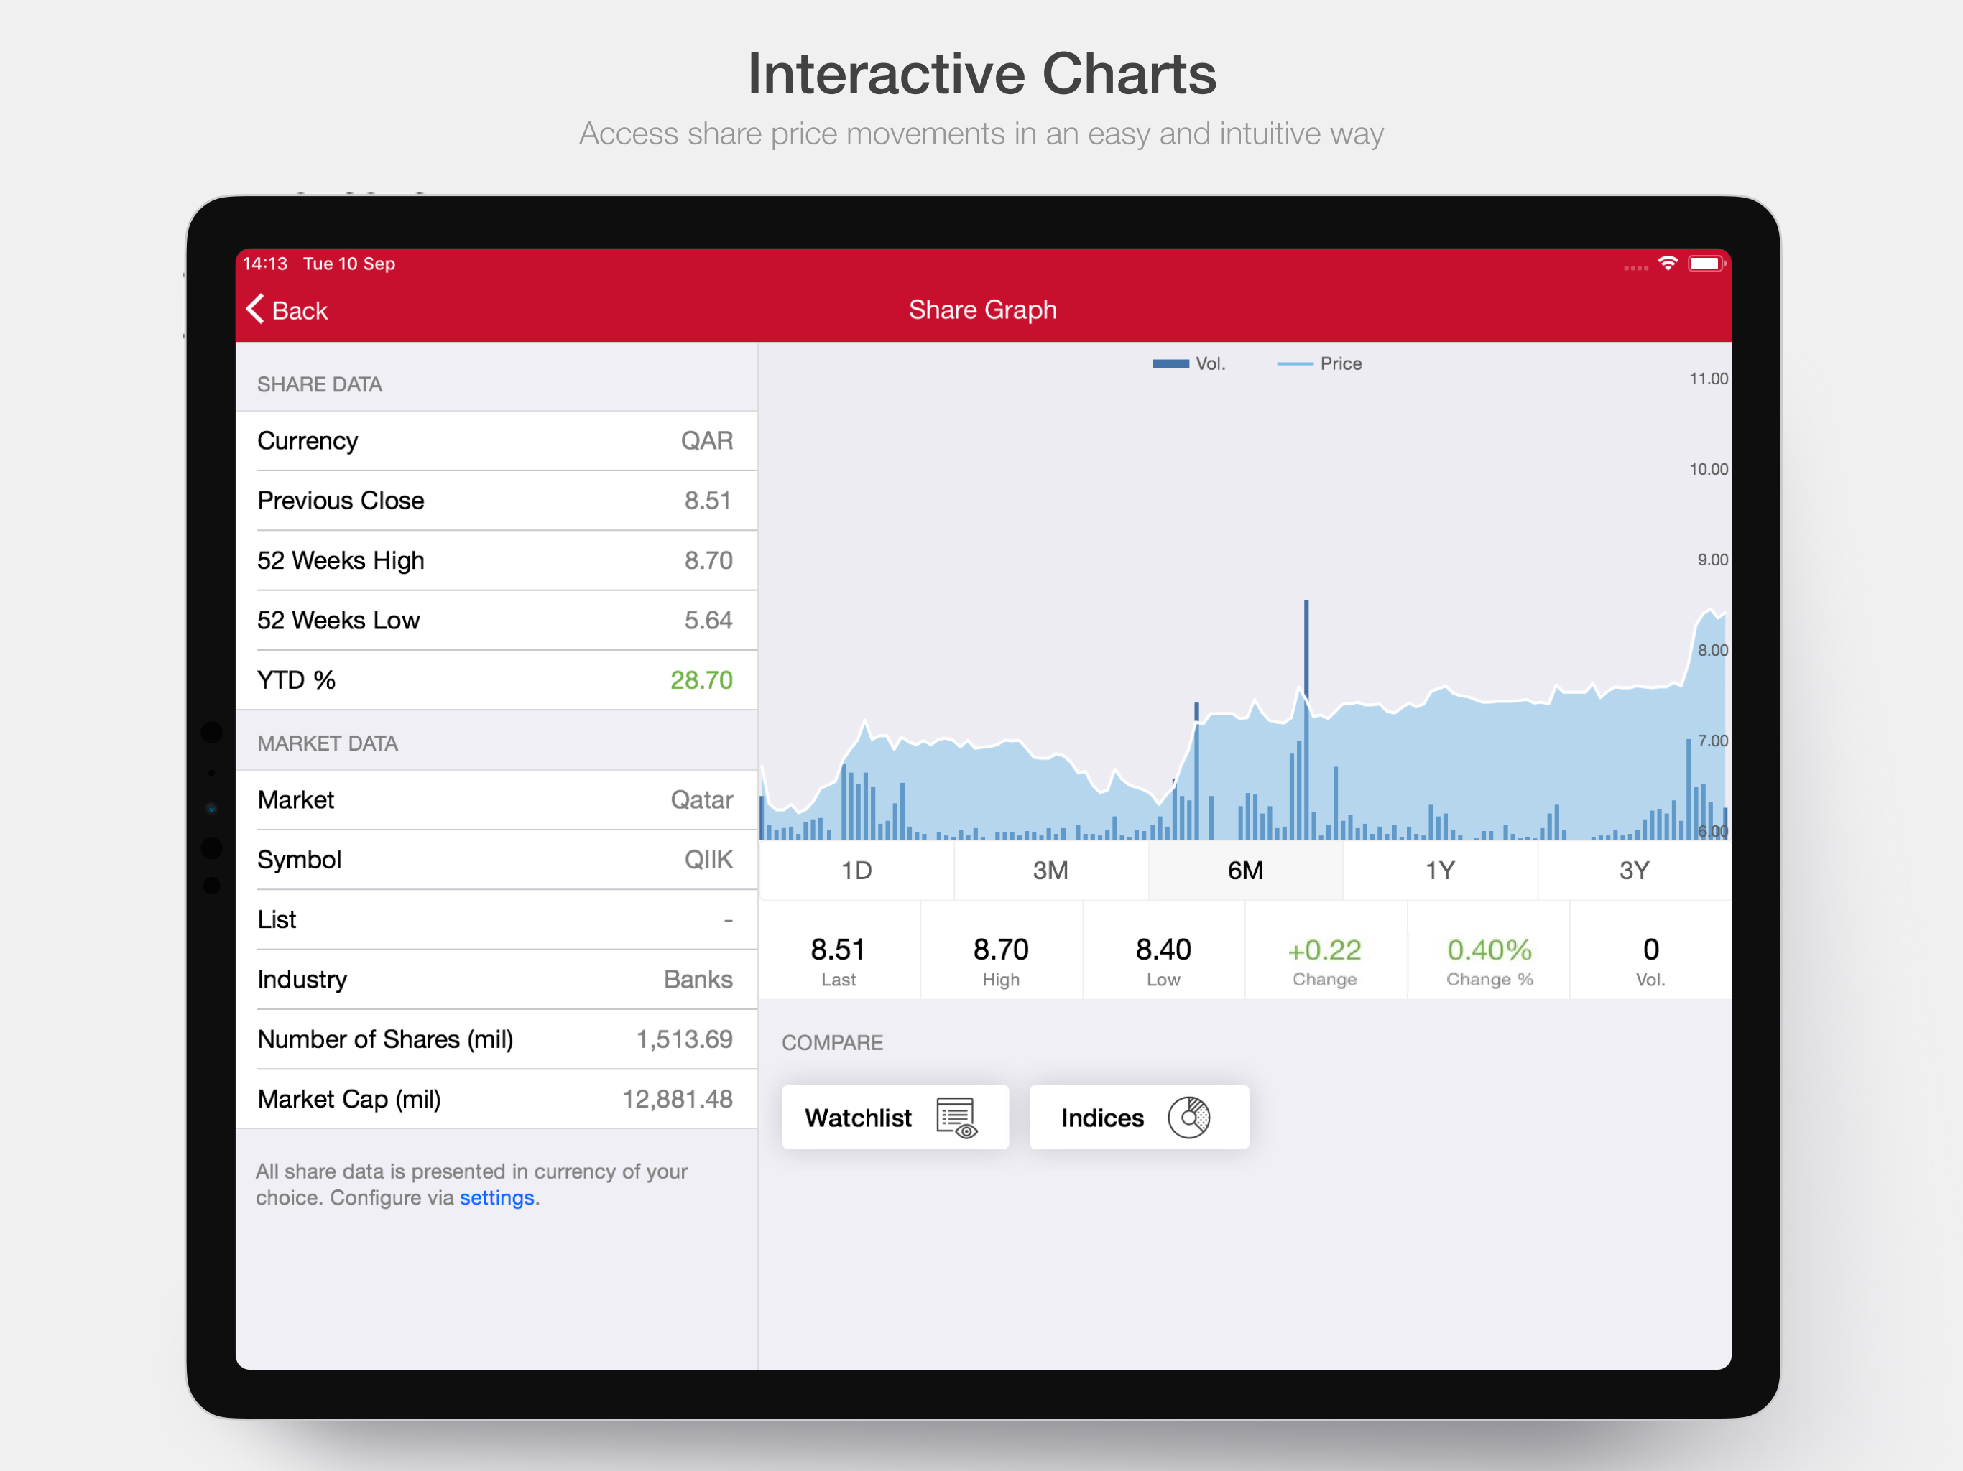
Task: Go back using the Back chevron
Action: (256, 309)
